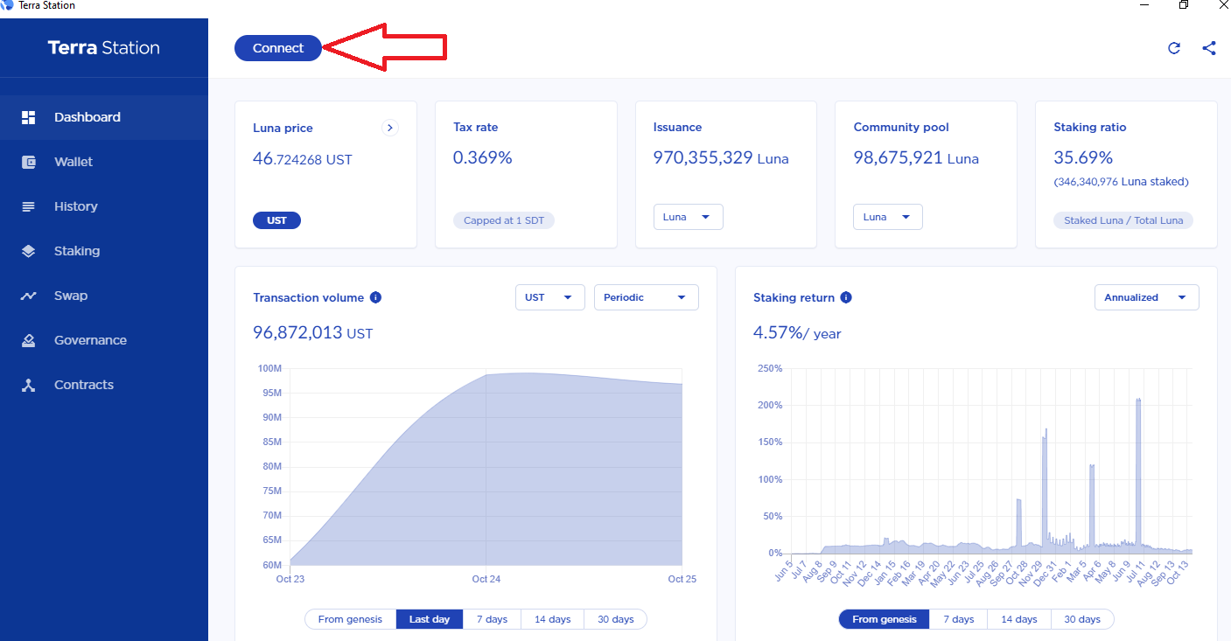Open the Community pool denomination dropdown
The image size is (1231, 641).
point(888,217)
